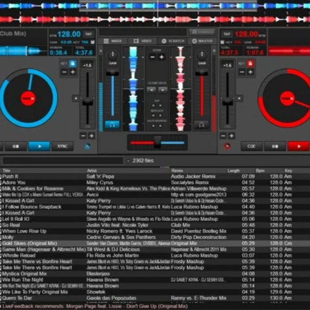The height and width of the screenshot is (310, 310).
Task: Raise the left deck key with plus
Action: [x=73, y=72]
